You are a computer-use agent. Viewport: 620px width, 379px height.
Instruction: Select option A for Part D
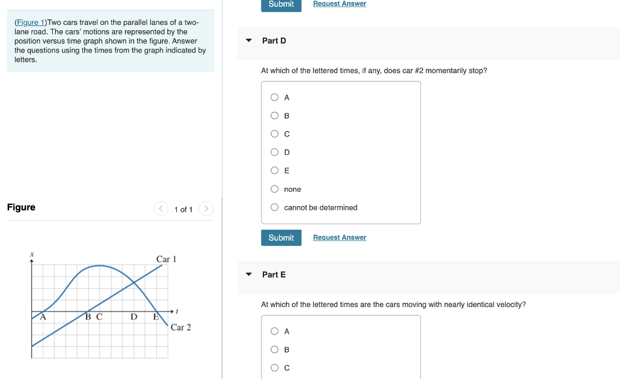[x=274, y=97]
